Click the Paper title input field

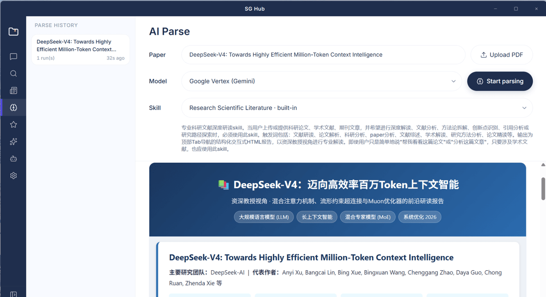(323, 55)
